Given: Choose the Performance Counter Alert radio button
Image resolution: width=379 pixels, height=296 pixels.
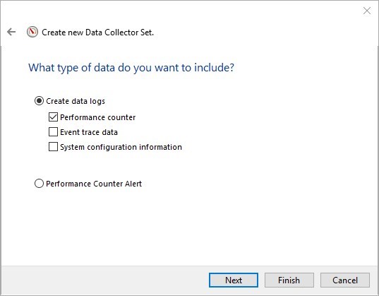Looking at the screenshot, I should click(x=39, y=184).
